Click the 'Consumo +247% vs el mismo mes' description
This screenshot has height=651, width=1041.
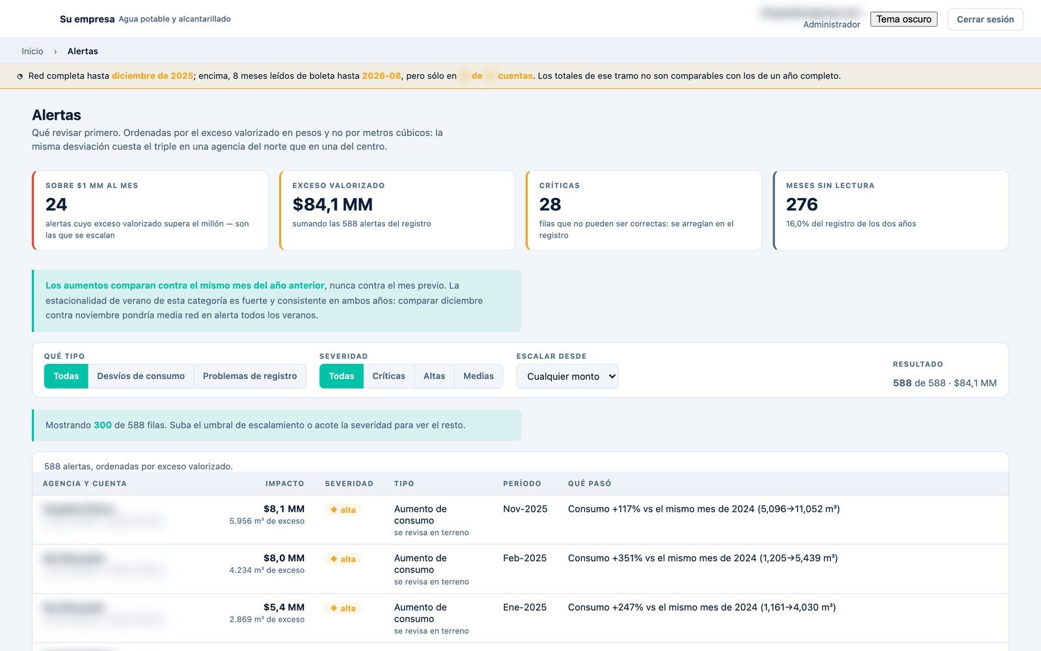[x=702, y=607]
